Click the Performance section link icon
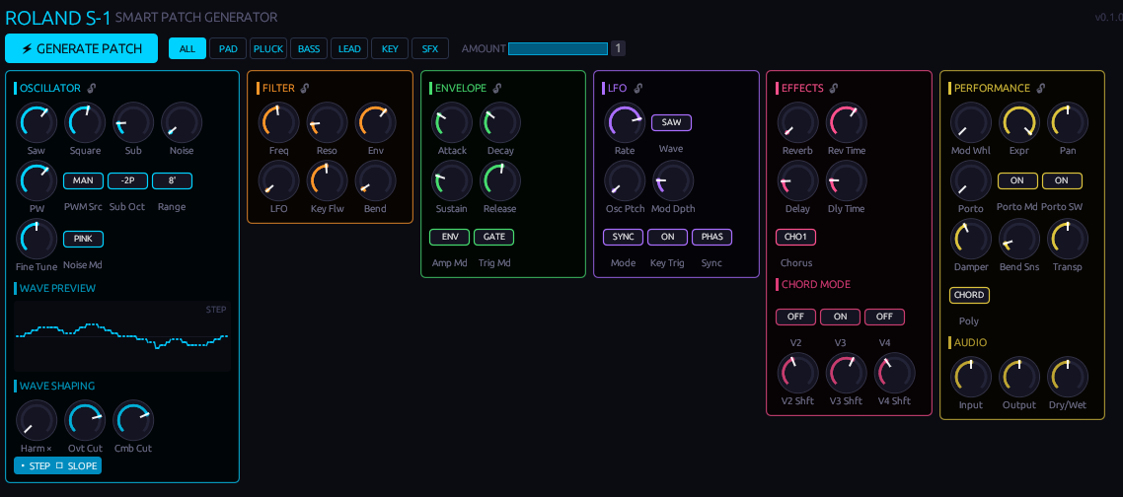 1041,88
